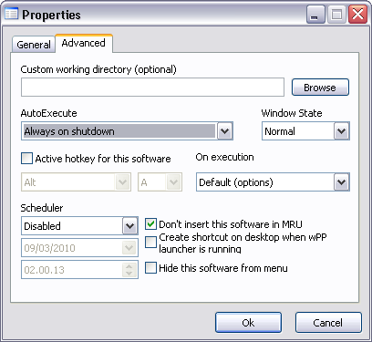372x342 pixels.
Task: Open the Scheduler Disabled dropdown
Action: (x=129, y=226)
